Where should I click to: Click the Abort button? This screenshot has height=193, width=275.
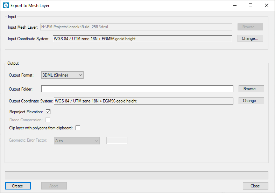[54, 186]
